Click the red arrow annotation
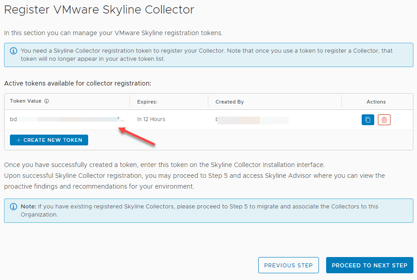 coord(137,136)
